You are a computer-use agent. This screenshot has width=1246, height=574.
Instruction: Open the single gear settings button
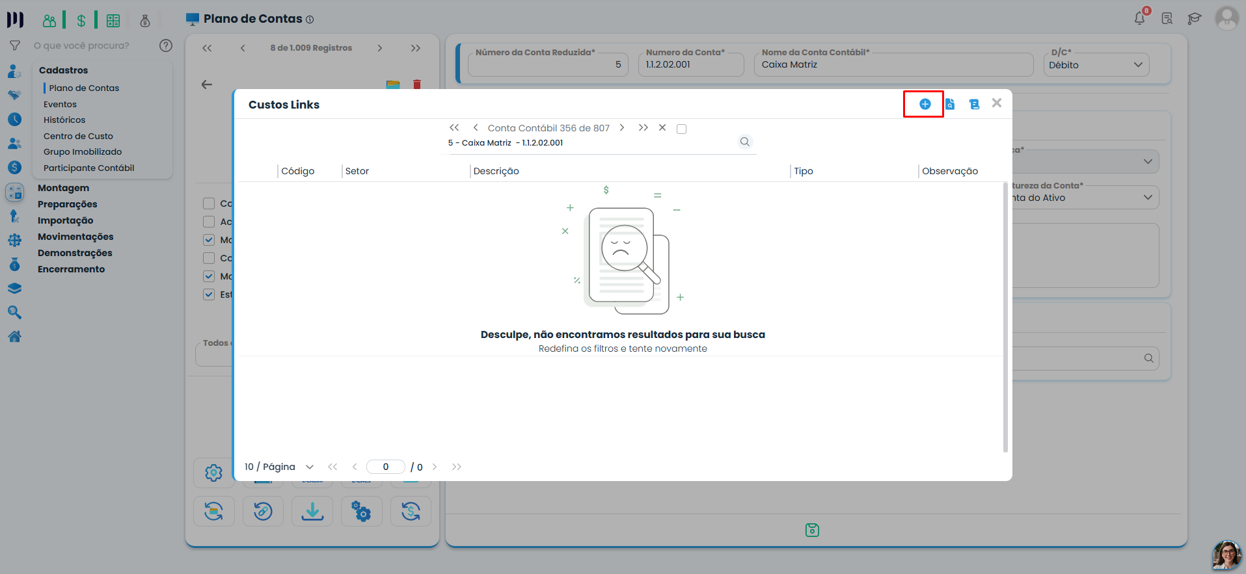(213, 473)
